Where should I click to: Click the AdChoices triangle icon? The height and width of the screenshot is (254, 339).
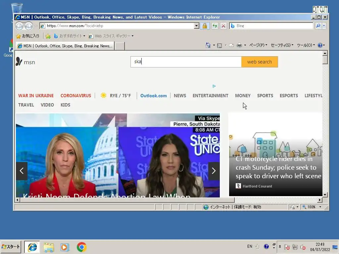tap(214, 86)
